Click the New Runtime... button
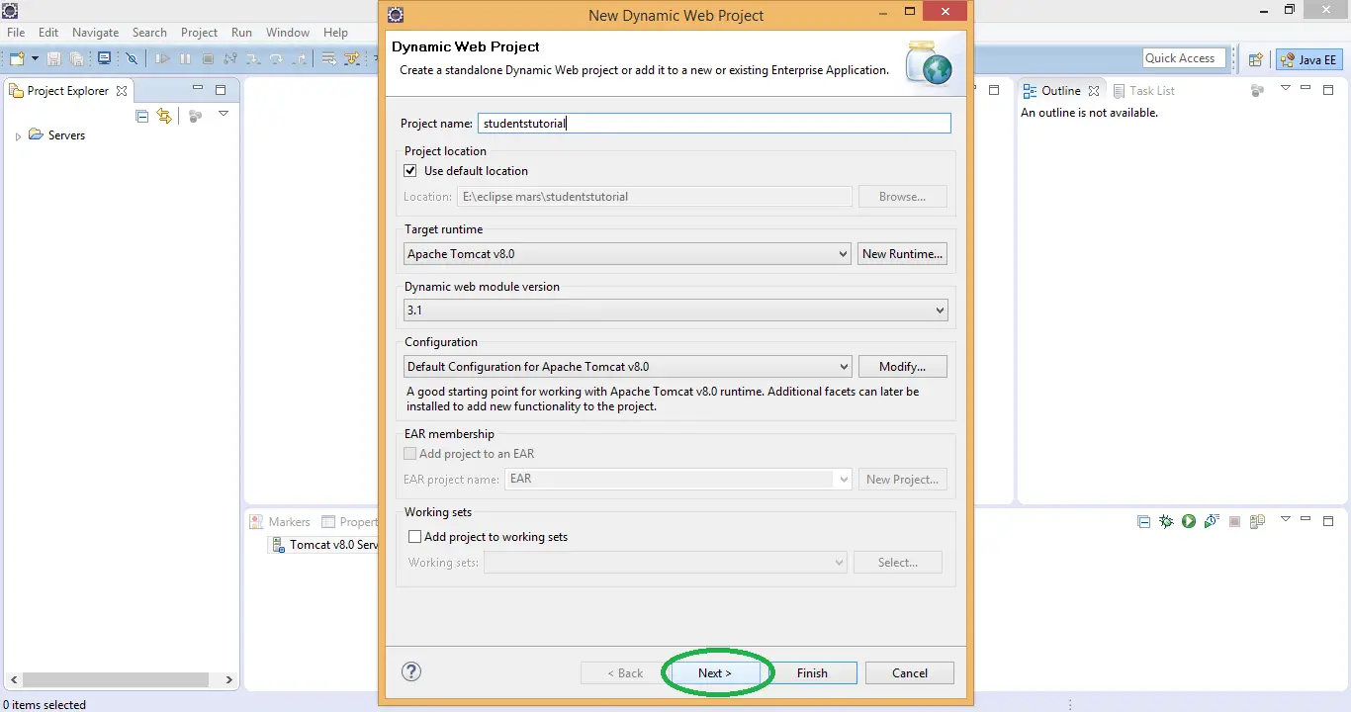The image size is (1351, 712). coord(902,254)
